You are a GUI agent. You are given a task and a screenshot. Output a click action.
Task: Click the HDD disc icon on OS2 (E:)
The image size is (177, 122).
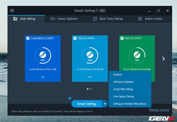coord(90,55)
